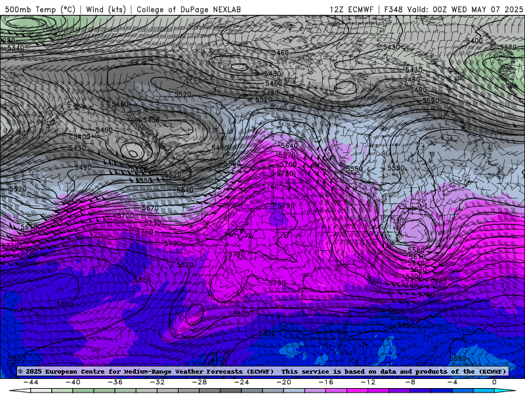Click the 5340 height contour label

point(16,48)
